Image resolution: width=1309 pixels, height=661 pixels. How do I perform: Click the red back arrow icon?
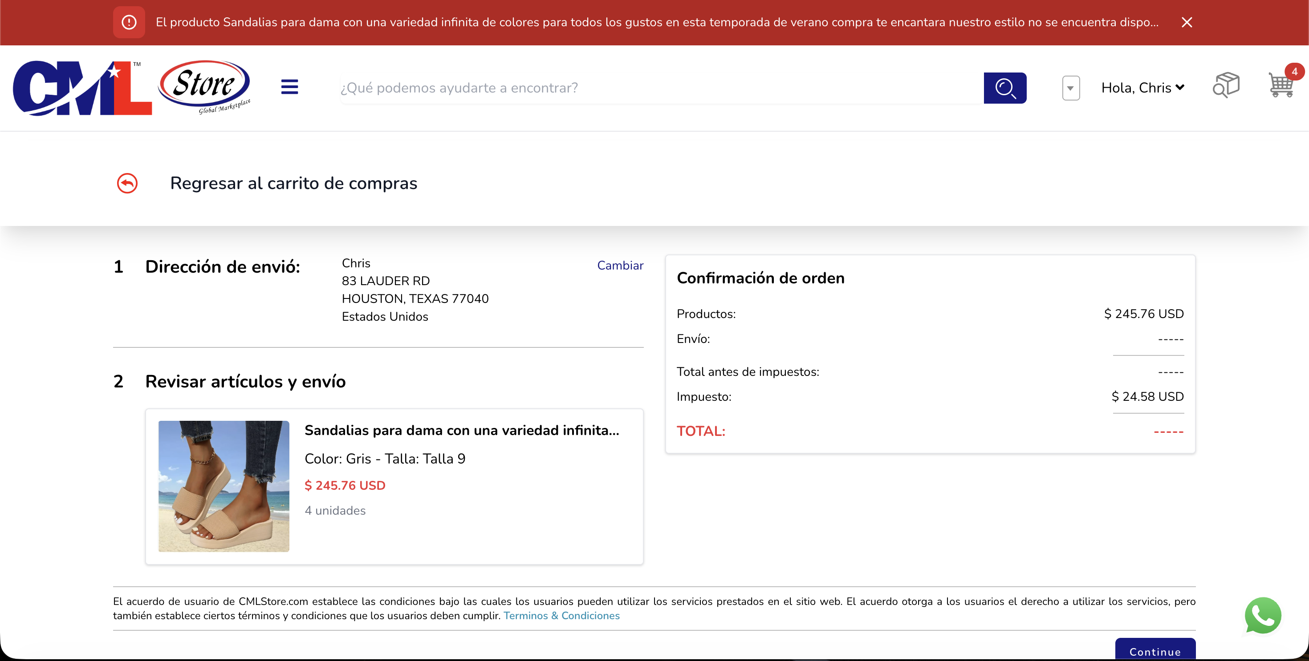(127, 183)
